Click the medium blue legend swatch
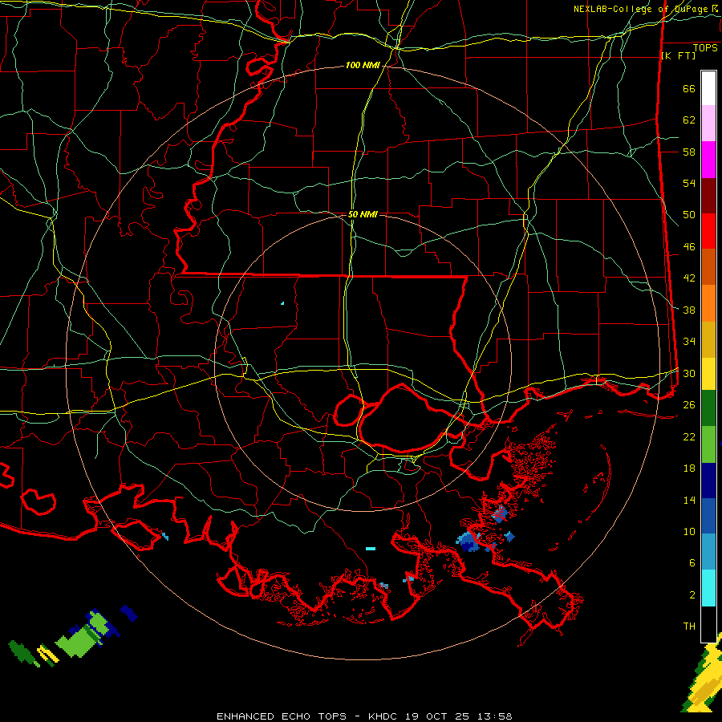This screenshot has height=722, width=722. coord(708,516)
